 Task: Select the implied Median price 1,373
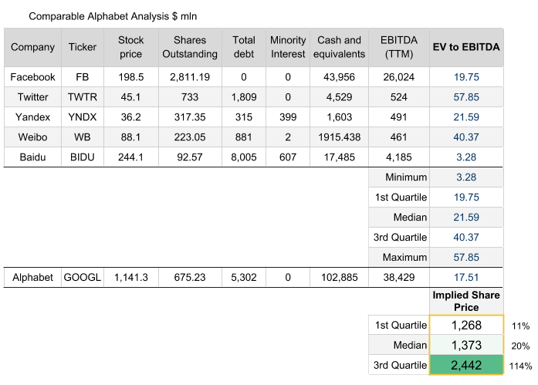pyautogui.click(x=465, y=345)
